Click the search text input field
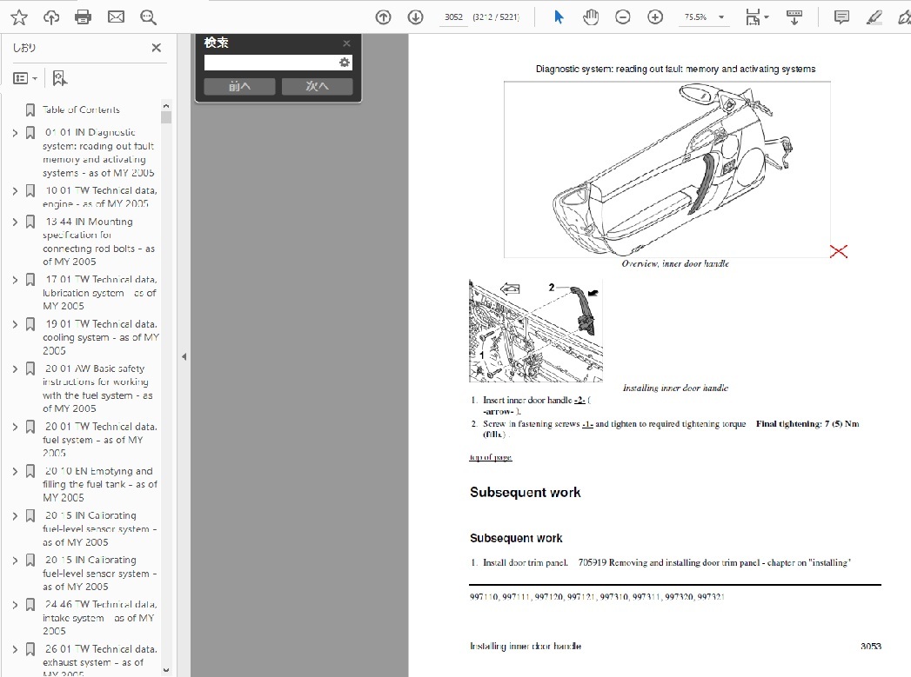 pyautogui.click(x=271, y=63)
